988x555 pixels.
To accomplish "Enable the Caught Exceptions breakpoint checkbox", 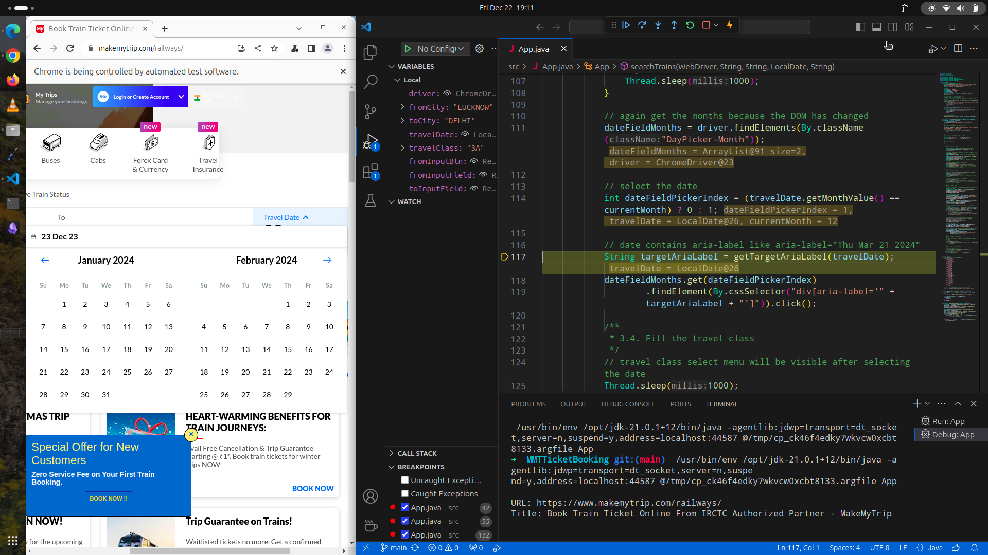I will 405,493.
